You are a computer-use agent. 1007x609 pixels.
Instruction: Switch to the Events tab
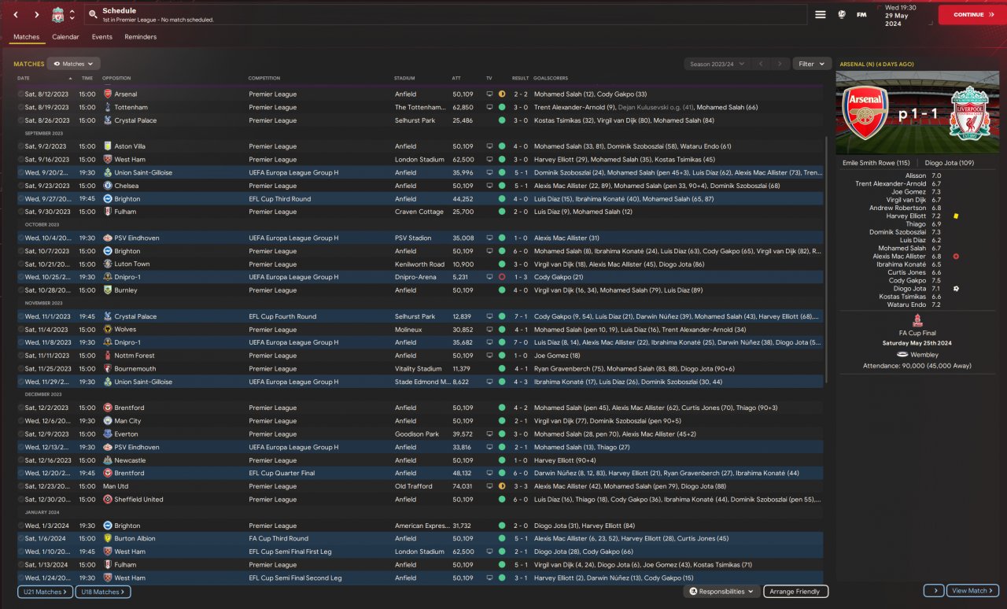101,37
